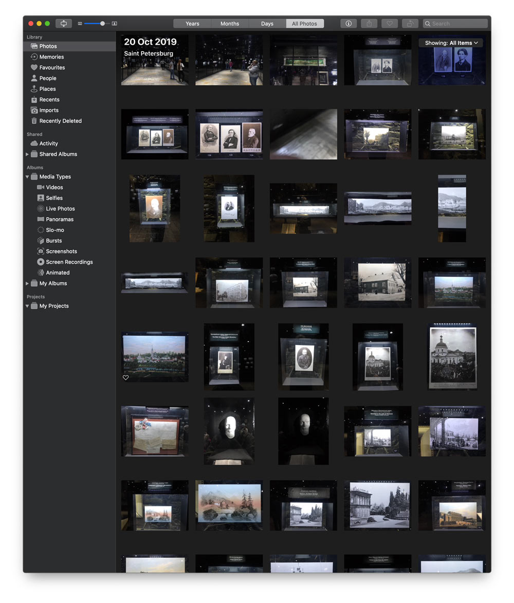
Task: Click the Rotate icon in toolbar
Action: (410, 24)
